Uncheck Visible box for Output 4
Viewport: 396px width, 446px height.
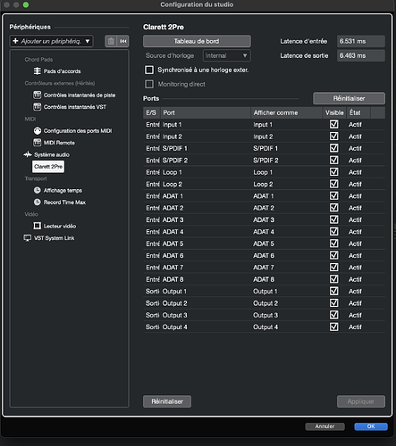[334, 326]
